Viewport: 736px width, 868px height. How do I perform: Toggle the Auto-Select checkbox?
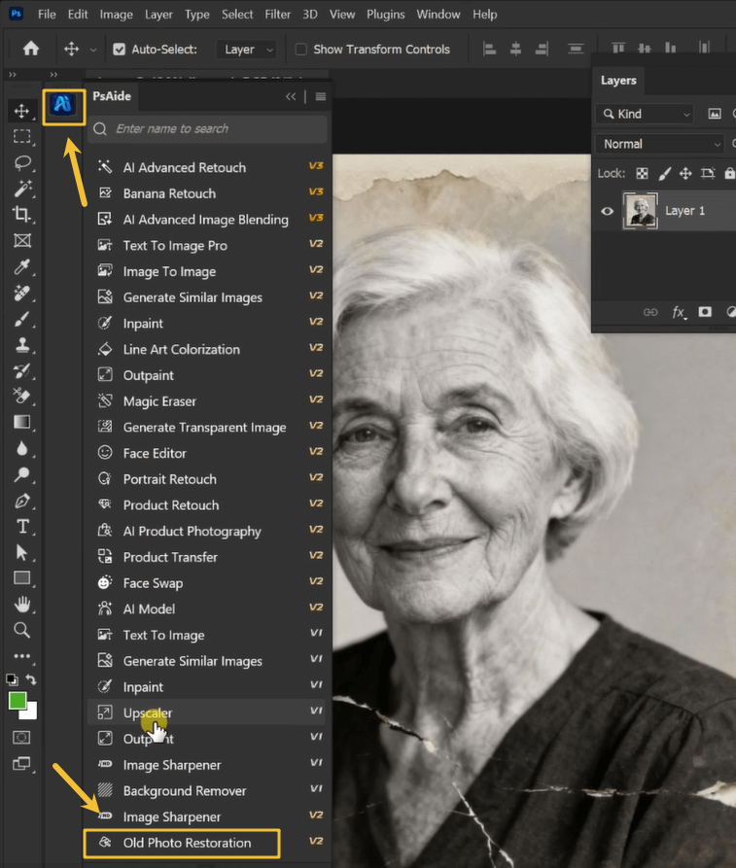[119, 50]
